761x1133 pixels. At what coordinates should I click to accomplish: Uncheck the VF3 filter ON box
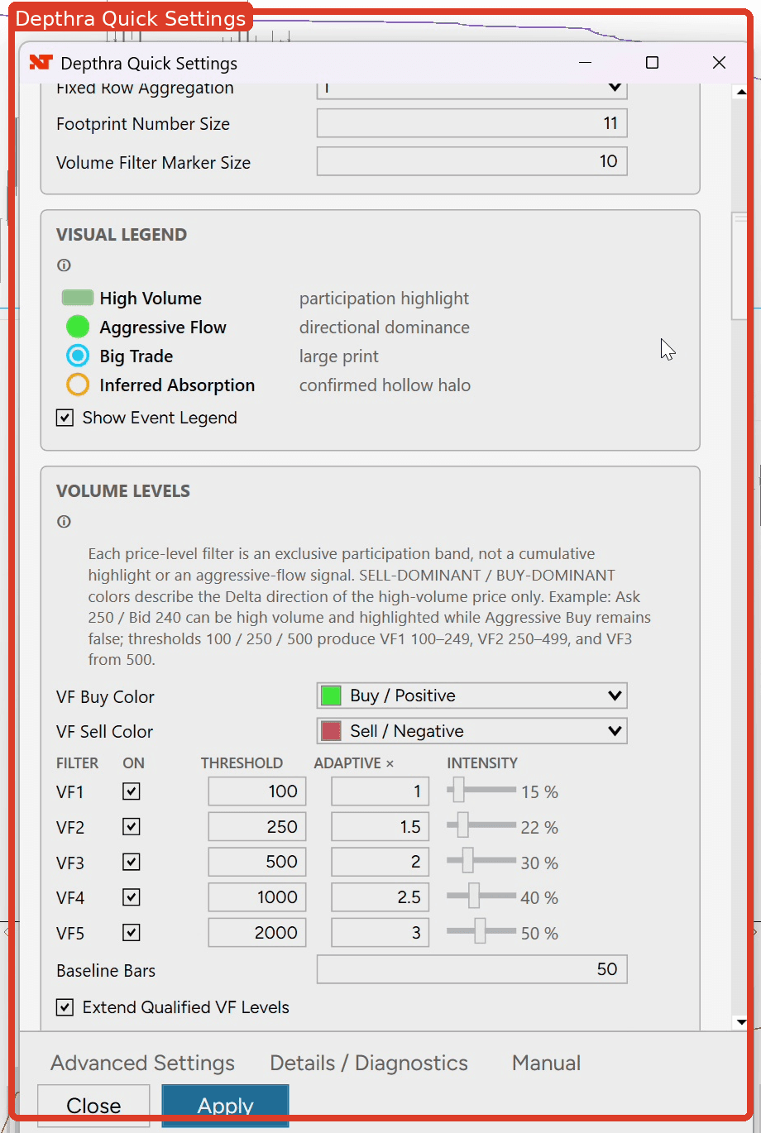[x=131, y=862]
